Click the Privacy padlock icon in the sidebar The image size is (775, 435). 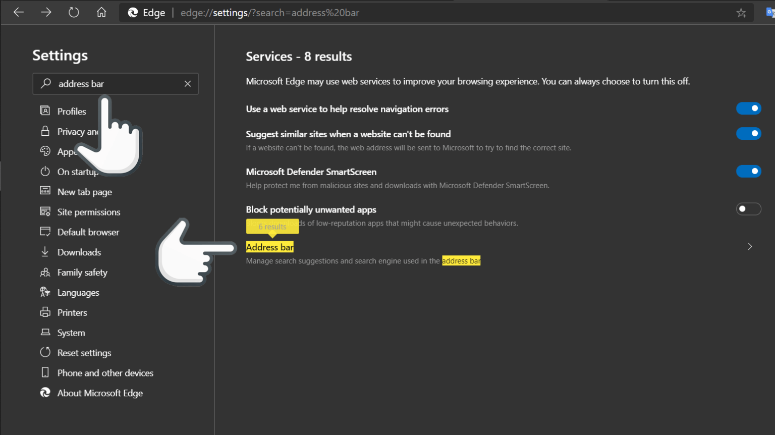point(45,131)
